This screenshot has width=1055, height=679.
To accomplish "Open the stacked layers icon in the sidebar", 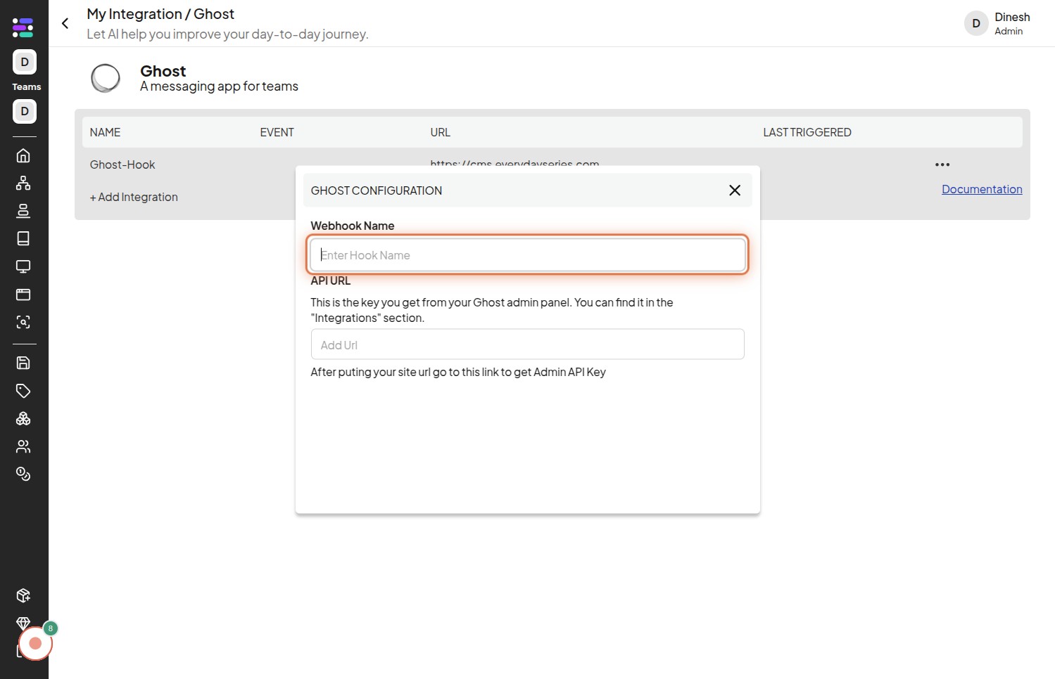I will (23, 211).
